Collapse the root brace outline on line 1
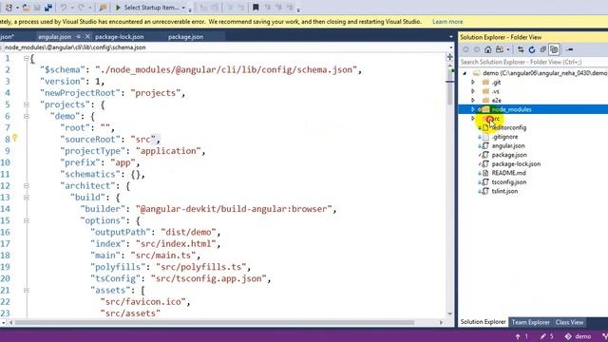This screenshot has width=608, height=342. tap(26, 59)
